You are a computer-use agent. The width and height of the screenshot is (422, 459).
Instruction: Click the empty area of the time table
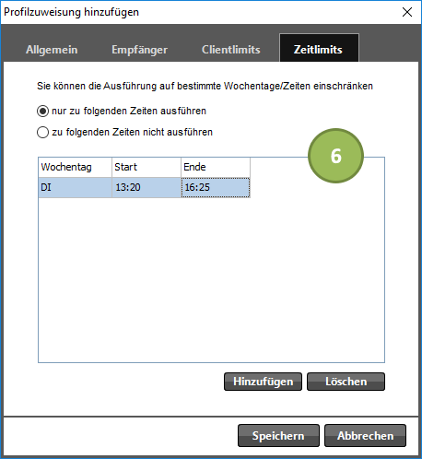point(211,279)
